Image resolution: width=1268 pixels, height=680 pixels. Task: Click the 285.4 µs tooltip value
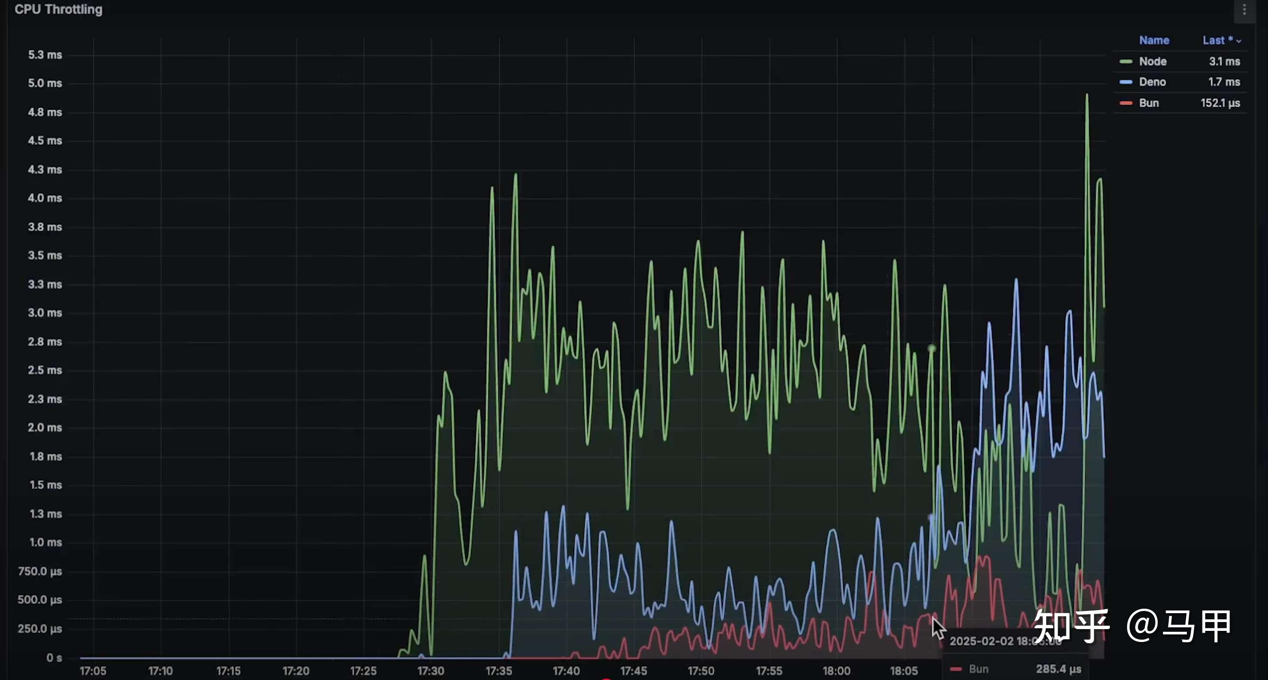(1058, 669)
